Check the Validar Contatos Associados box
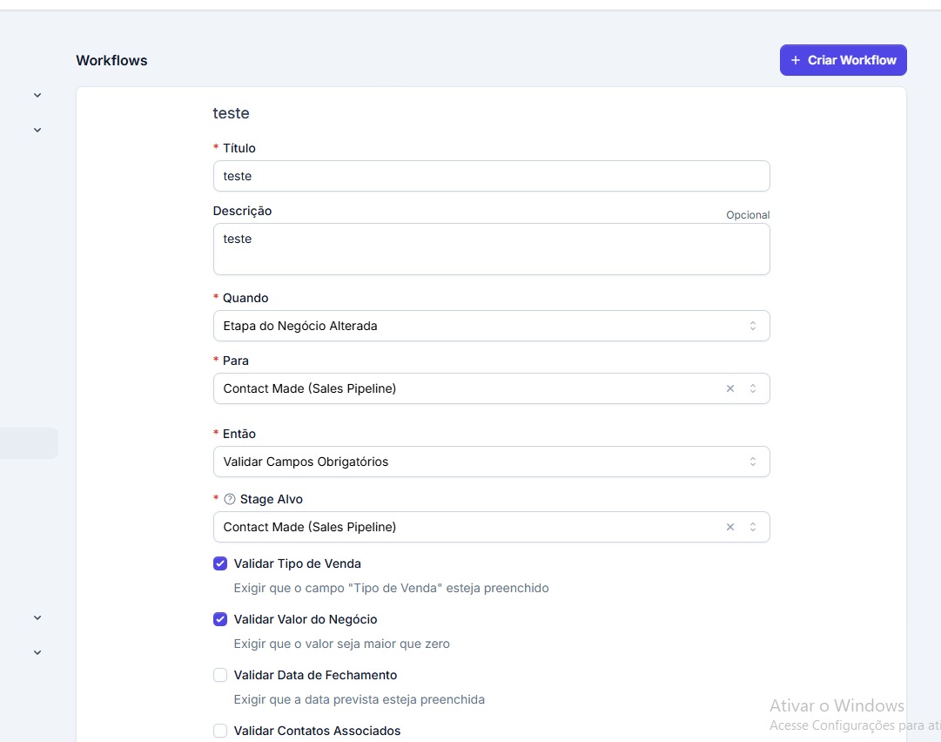 (220, 731)
